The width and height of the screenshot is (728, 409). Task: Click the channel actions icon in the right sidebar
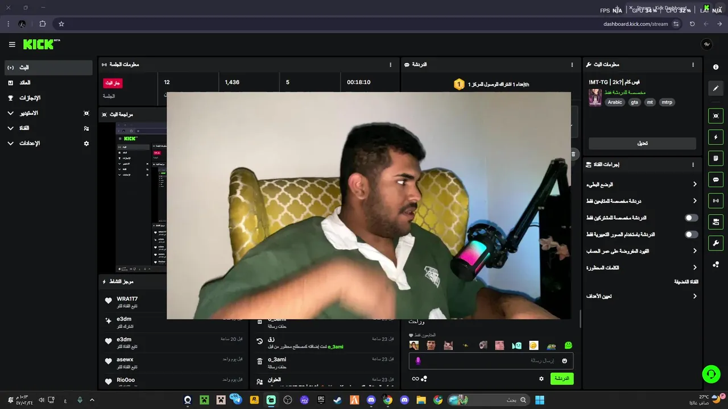click(715, 222)
